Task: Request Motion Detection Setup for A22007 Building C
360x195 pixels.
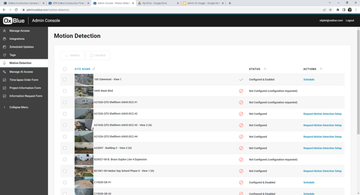Action: (322, 148)
